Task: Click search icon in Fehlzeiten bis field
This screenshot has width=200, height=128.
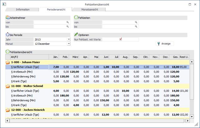Action: pyautogui.click(x=136, y=27)
